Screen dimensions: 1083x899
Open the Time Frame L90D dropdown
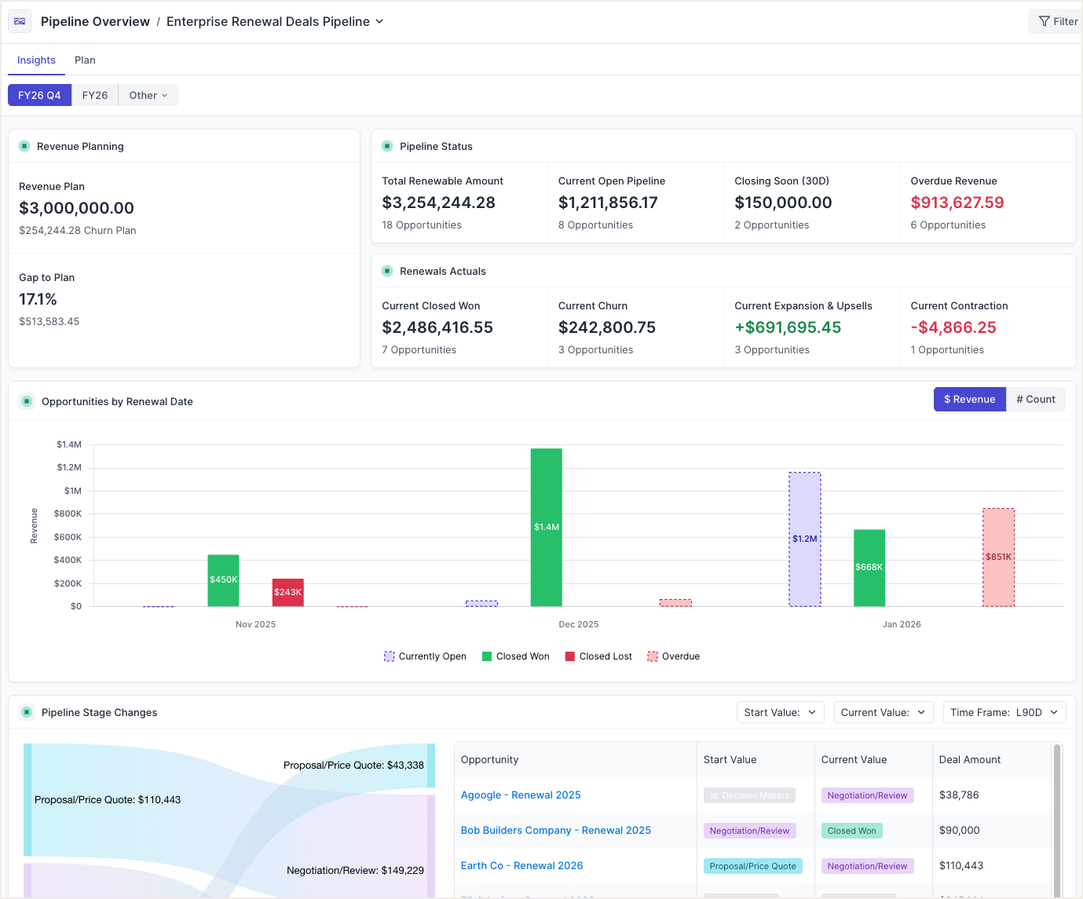tap(1004, 712)
